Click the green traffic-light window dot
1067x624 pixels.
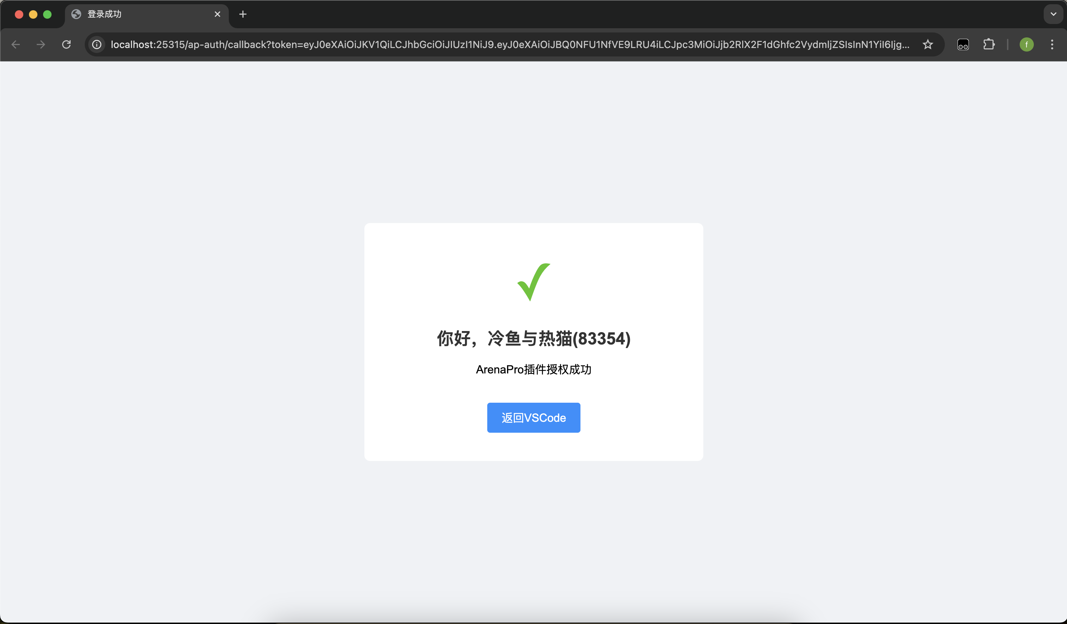click(47, 14)
